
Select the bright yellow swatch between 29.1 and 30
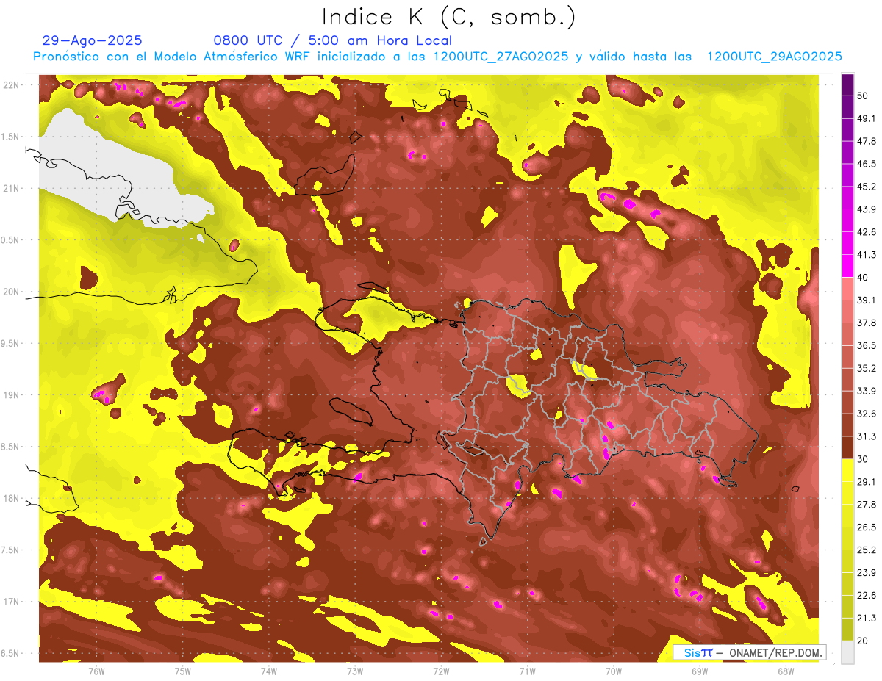tap(847, 470)
